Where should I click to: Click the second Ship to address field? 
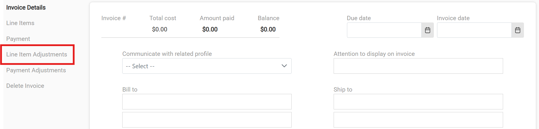418,120
